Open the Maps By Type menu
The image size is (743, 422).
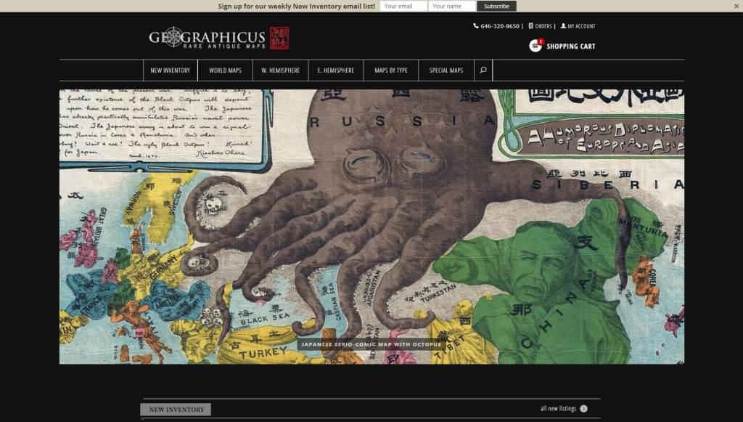click(391, 70)
